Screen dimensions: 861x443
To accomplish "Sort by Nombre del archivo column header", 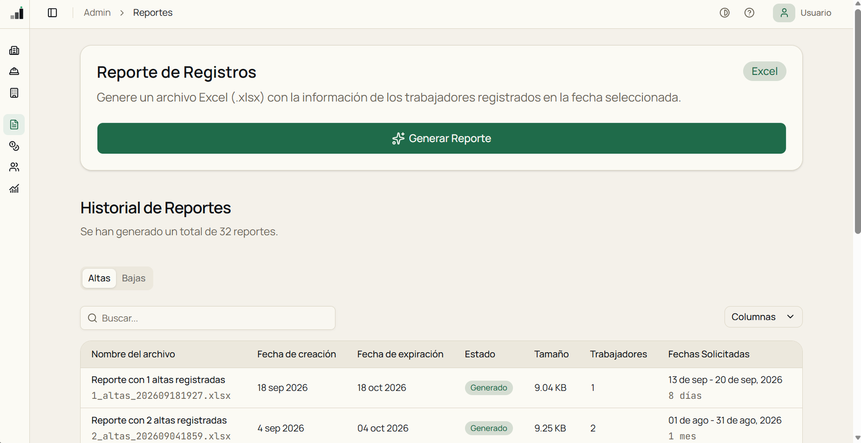I will pos(133,354).
